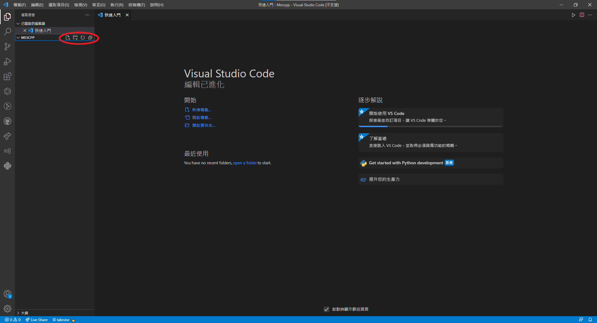This screenshot has height=323, width=597.
Task: Open the 執行(R) menu
Action: pyautogui.click(x=117, y=5)
